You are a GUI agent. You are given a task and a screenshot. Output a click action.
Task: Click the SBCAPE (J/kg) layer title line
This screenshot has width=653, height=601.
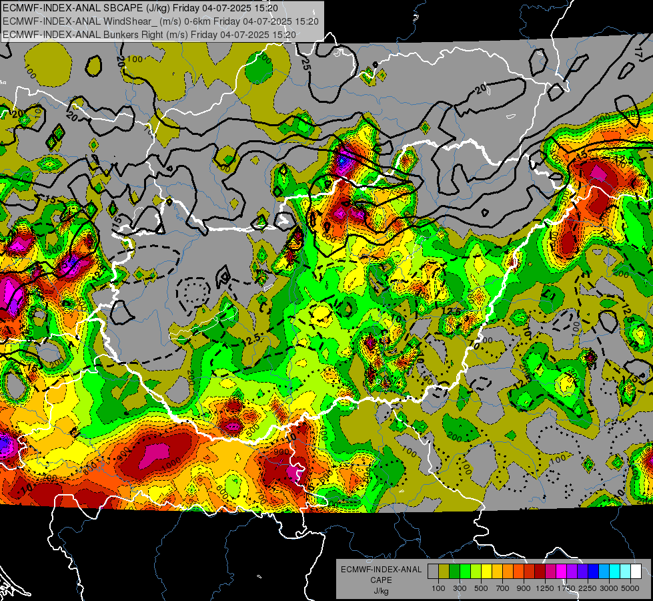tap(140, 8)
